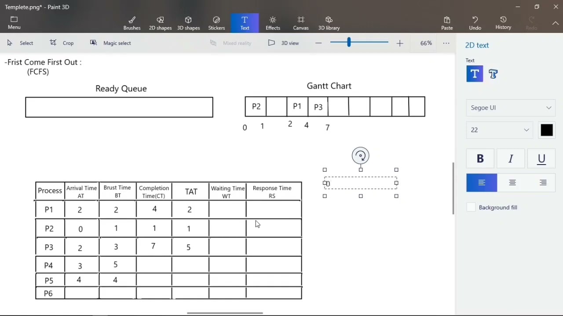Viewport: 563px width, 316px height.
Task: Restore down the Paint 3D window
Action: tap(537, 7)
